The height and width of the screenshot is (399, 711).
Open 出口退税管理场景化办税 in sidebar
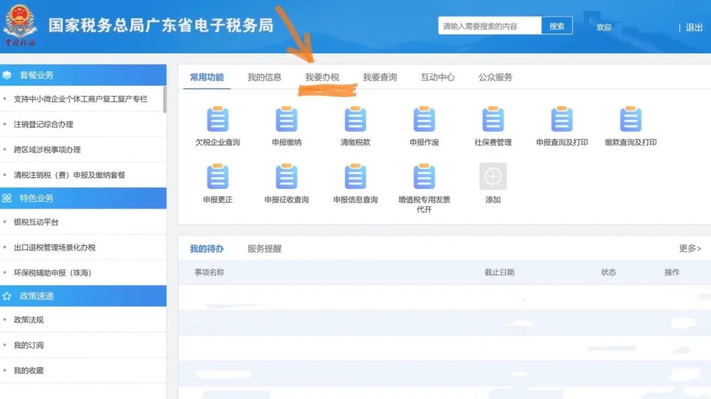[55, 247]
